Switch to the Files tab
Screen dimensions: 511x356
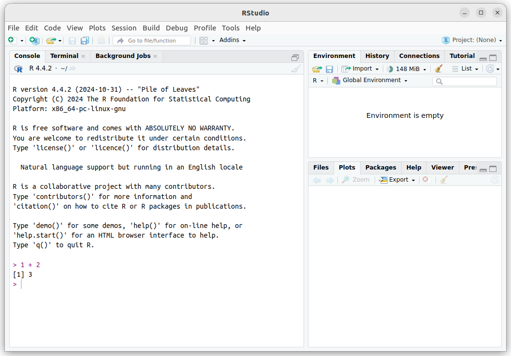point(321,168)
